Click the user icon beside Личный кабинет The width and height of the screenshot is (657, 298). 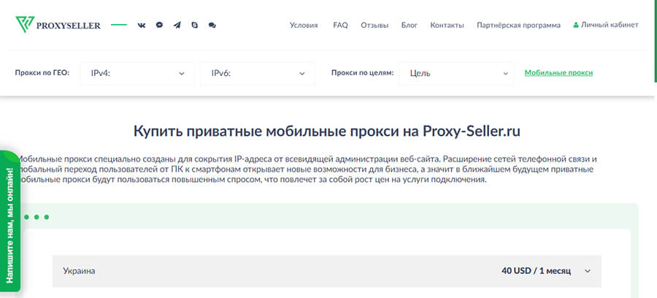(576, 25)
